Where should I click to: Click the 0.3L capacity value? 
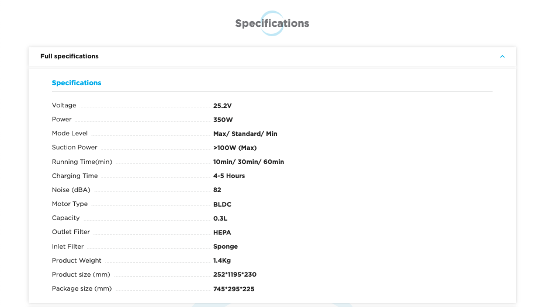pyautogui.click(x=220, y=218)
